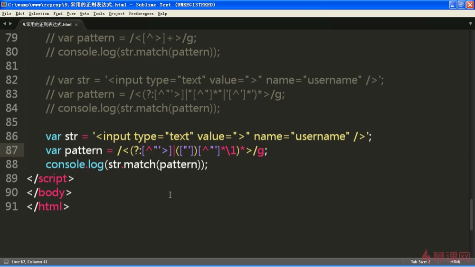This screenshot has height=267, width=475.
Task: Restore down the Sublime Text window
Action: pyautogui.click(x=461, y=5)
